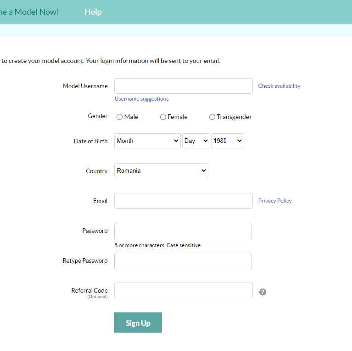
Task: Select the Male gender radio button
Action: pos(120,117)
